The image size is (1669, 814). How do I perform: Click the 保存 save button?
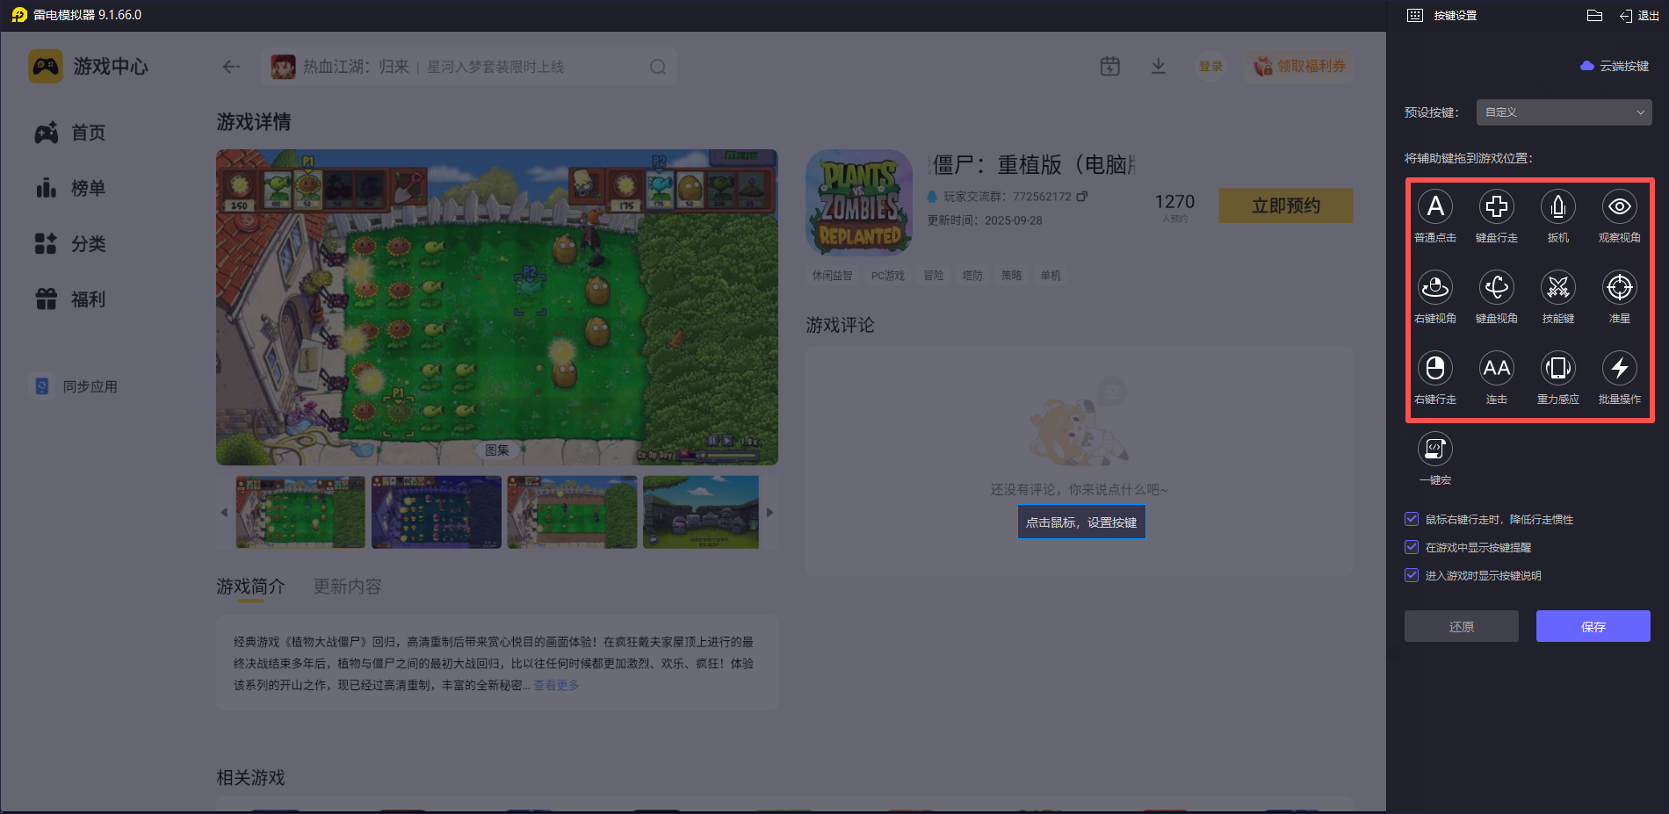(x=1593, y=626)
